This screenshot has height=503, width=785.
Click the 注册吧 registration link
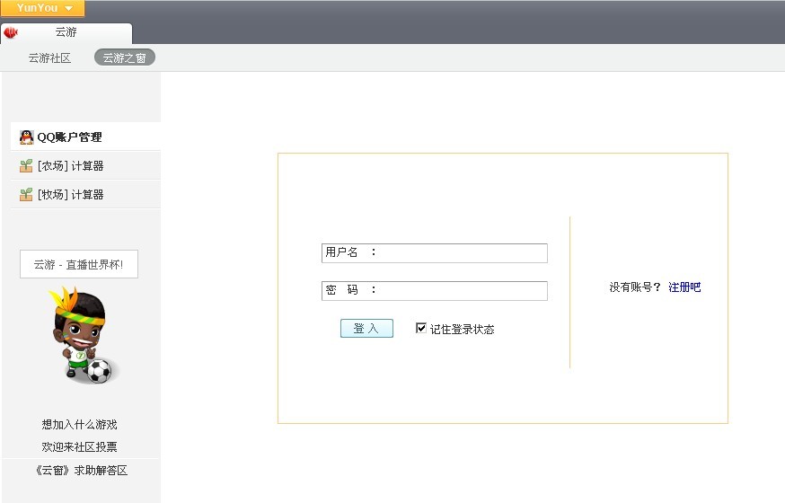[x=684, y=287]
